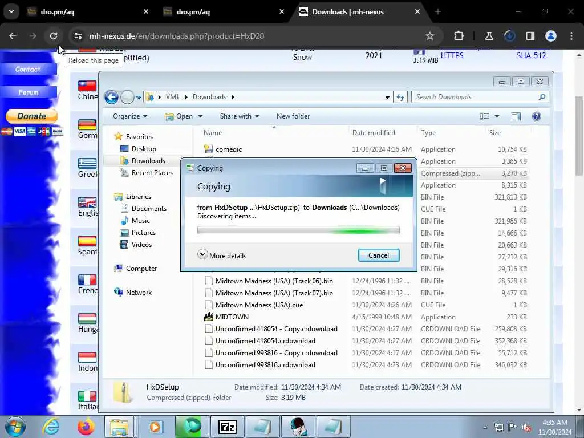This screenshot has width=584, height=438.
Task: Expand More details in Copying dialog
Action: click(222, 255)
